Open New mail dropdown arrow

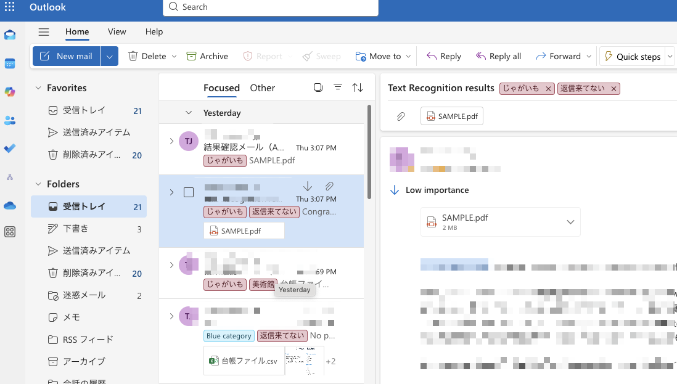110,57
